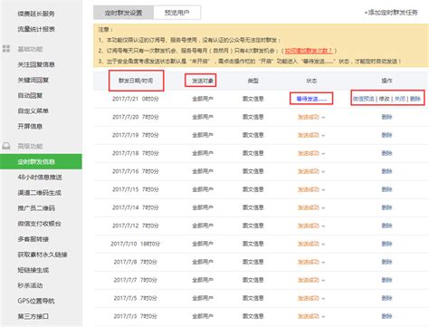Delete the 2017/7/7 scheduled message
This screenshot has width=429, height=327.
pos(386,280)
